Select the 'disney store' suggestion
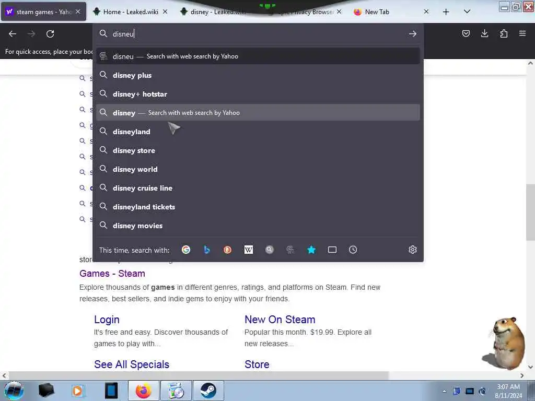 pos(258,150)
